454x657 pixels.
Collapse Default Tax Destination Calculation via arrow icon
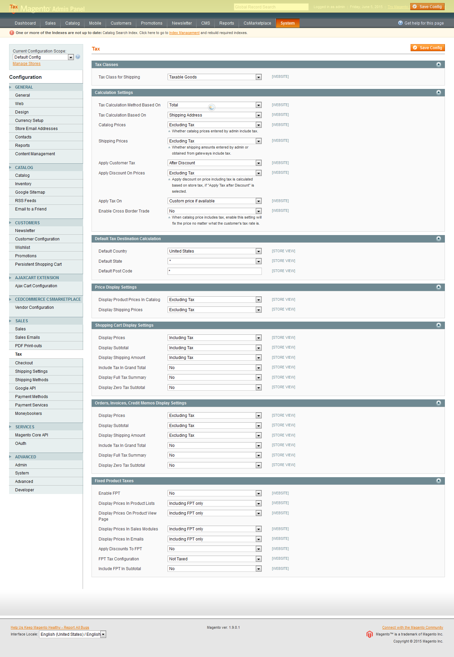(x=439, y=238)
